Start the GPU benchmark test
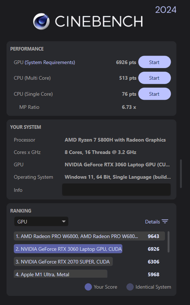Image resolution: width=190 pixels, height=305 pixels. coord(154,62)
